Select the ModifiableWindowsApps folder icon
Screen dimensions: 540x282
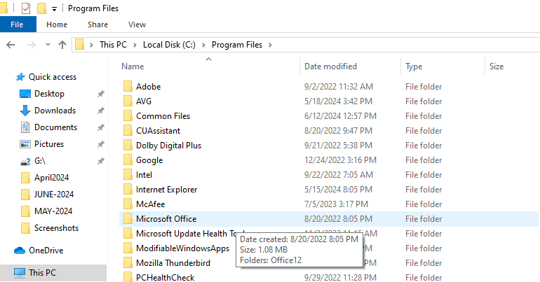point(128,248)
